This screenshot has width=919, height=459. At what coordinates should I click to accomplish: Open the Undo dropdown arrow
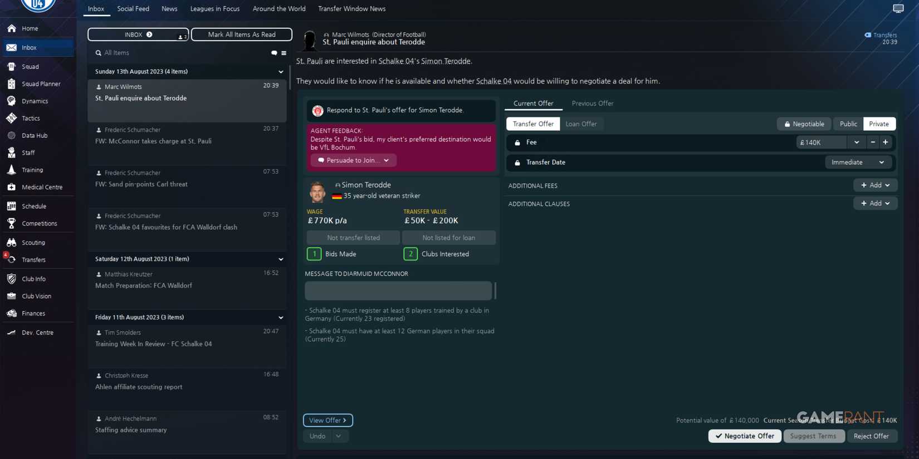coord(338,436)
